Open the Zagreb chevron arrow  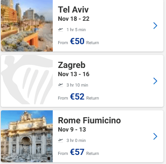click(x=155, y=81)
